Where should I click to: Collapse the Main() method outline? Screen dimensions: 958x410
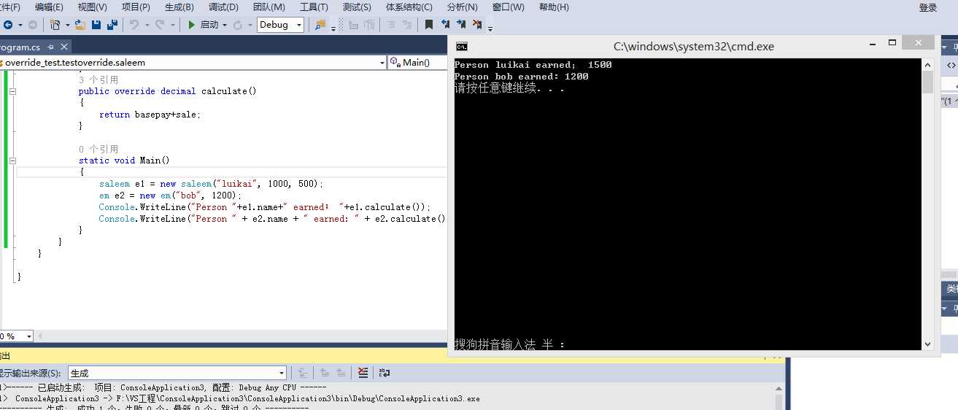point(12,160)
